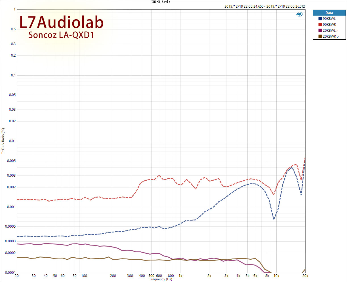Click the 5k frequency axis tick label
Image resolution: width=347 pixels, height=282 pixels.
(x=247, y=276)
